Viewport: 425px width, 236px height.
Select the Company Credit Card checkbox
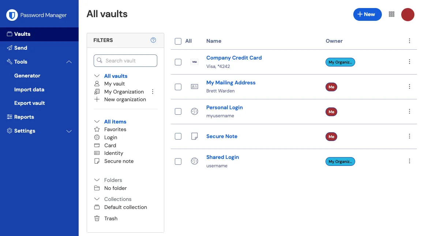[x=178, y=62]
